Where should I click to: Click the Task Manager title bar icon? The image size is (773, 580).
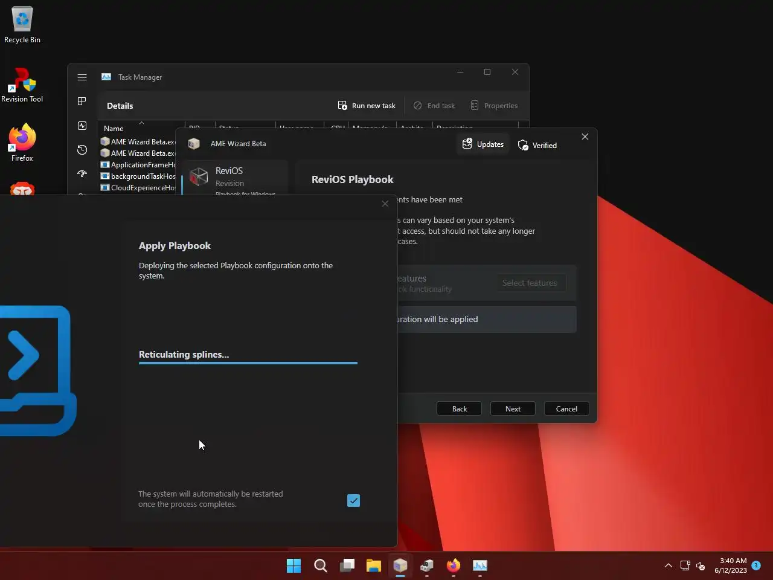106,77
